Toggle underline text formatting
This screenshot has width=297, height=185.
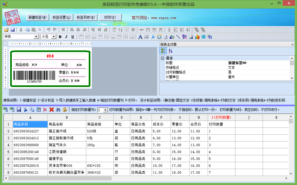pyautogui.click(x=73, y=37)
